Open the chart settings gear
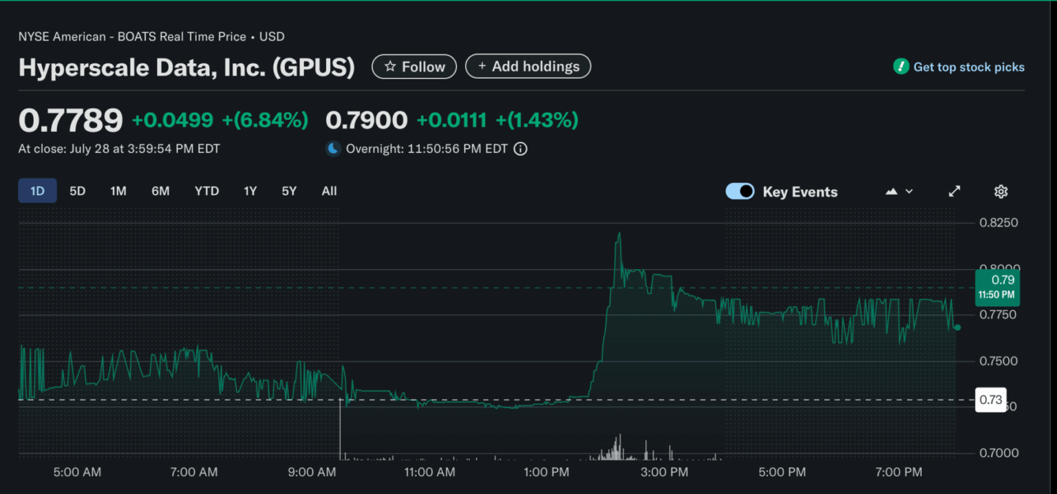Image resolution: width=1057 pixels, height=494 pixels. tap(1001, 191)
